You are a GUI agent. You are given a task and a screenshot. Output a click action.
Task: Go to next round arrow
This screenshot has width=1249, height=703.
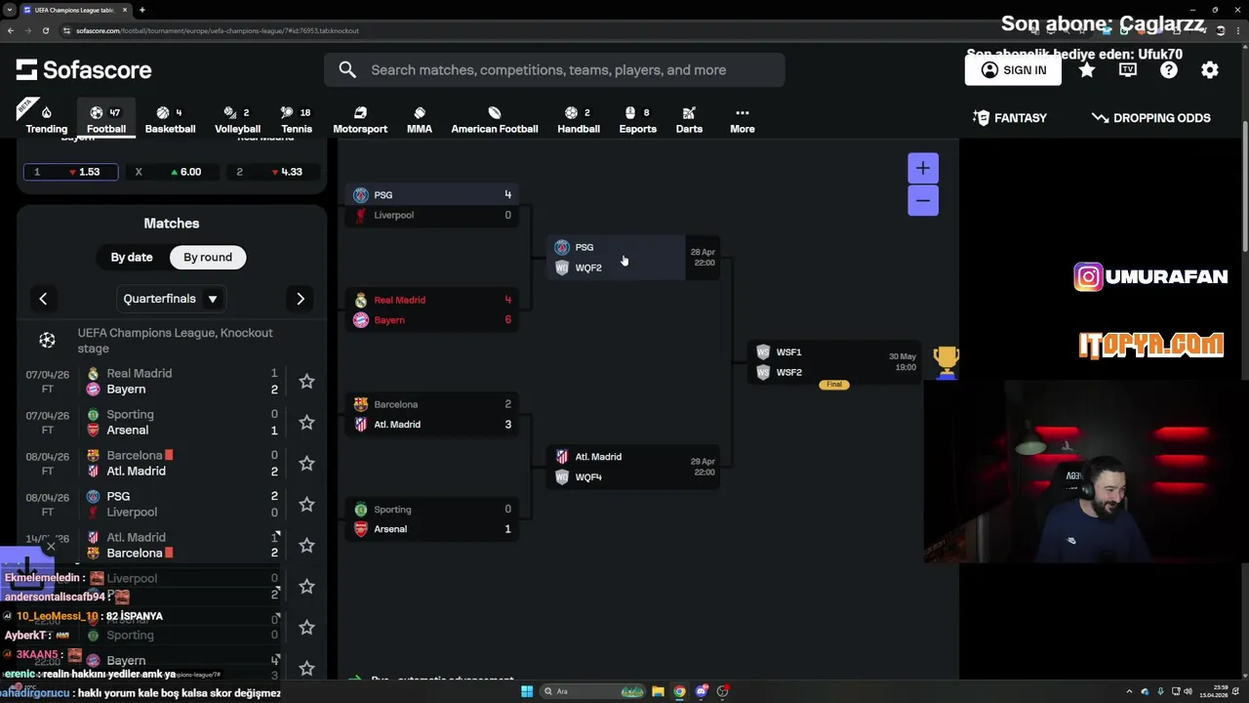(x=300, y=299)
